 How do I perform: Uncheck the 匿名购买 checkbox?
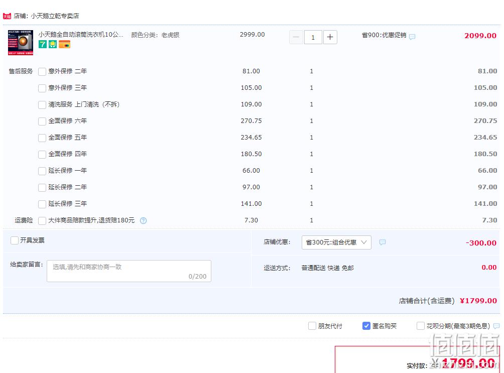tap(366, 326)
